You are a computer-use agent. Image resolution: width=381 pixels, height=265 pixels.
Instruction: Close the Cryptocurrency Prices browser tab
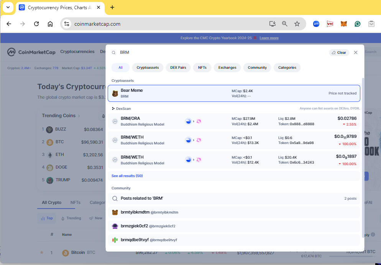(x=99, y=8)
